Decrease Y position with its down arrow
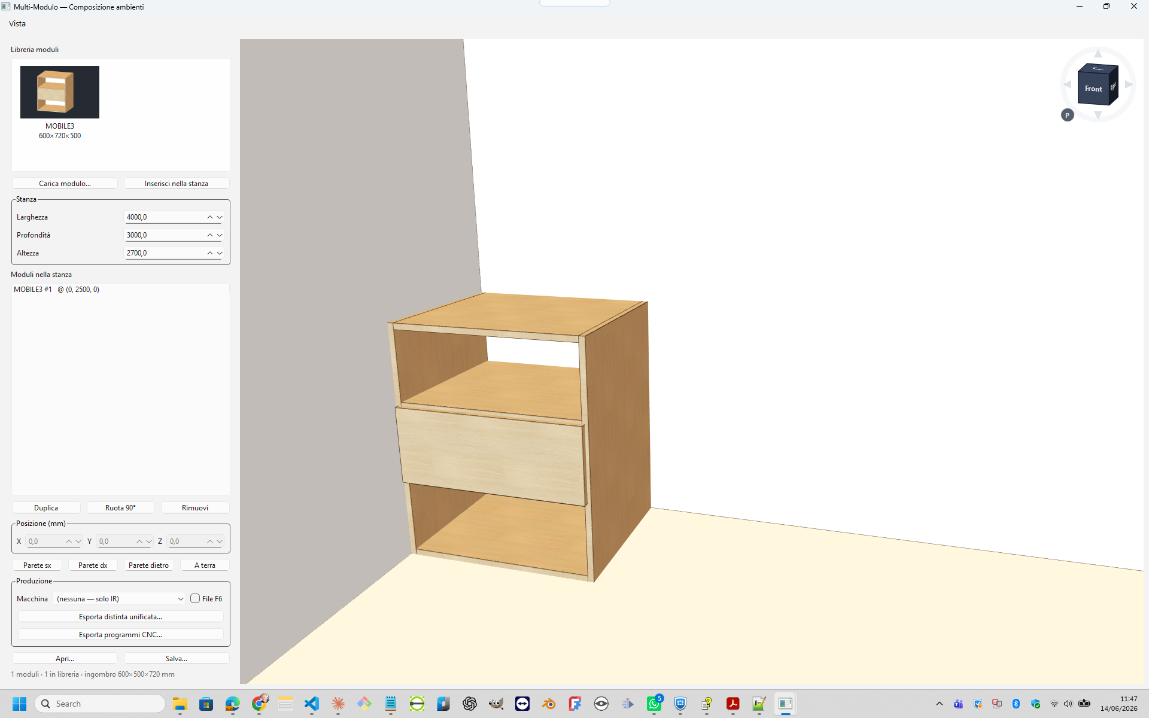The width and height of the screenshot is (1149, 718). coord(149,541)
